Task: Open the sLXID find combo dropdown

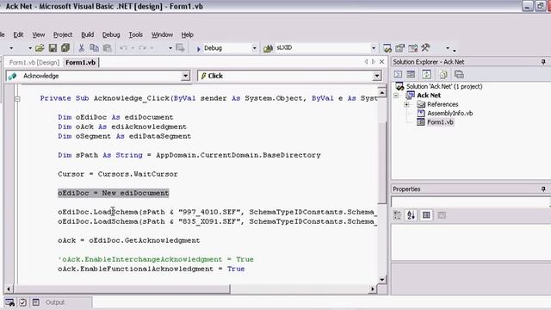Action: pyautogui.click(x=374, y=48)
